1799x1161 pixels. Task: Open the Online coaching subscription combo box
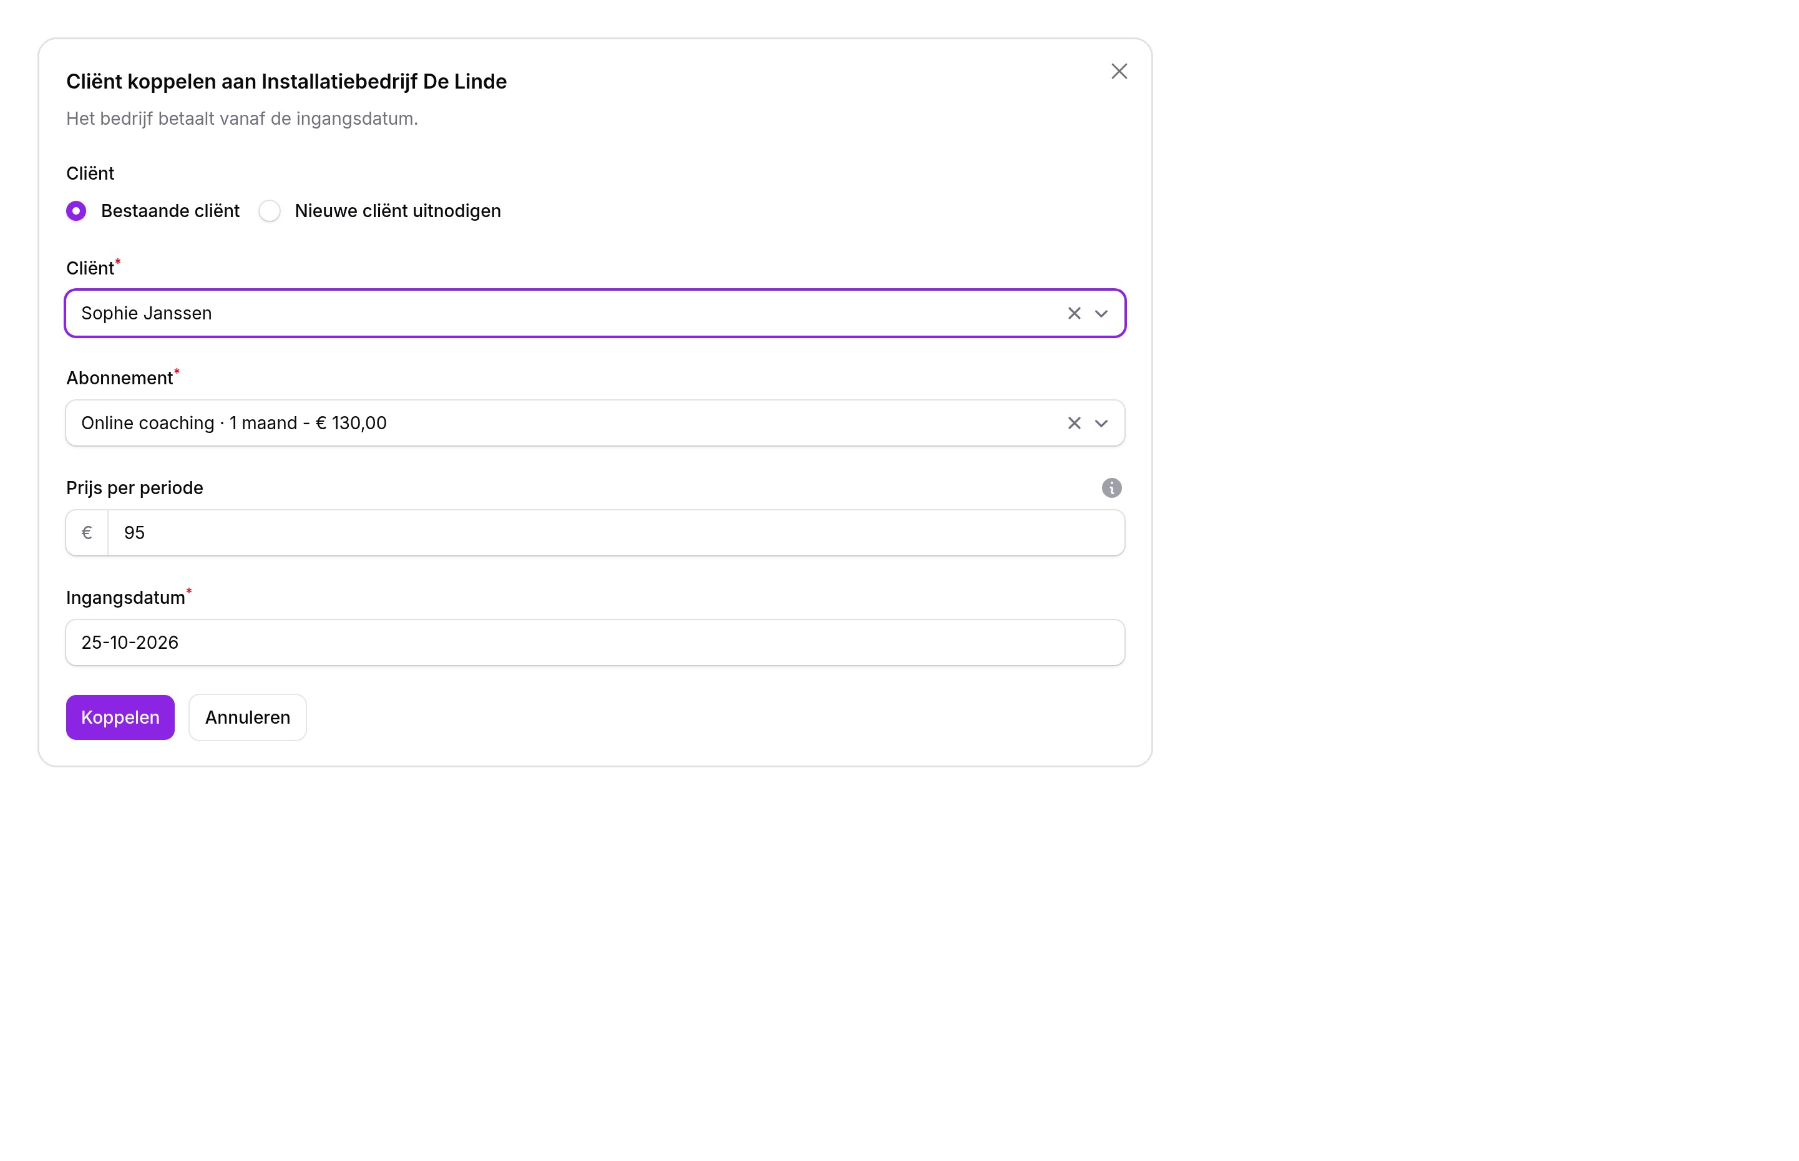[595, 424]
